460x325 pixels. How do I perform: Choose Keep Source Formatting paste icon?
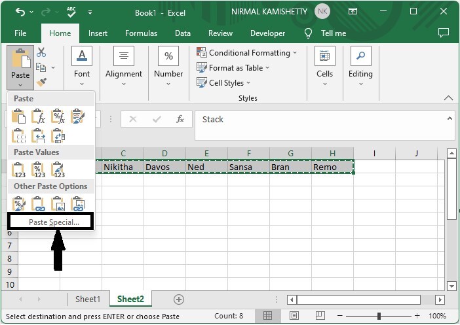[78, 116]
